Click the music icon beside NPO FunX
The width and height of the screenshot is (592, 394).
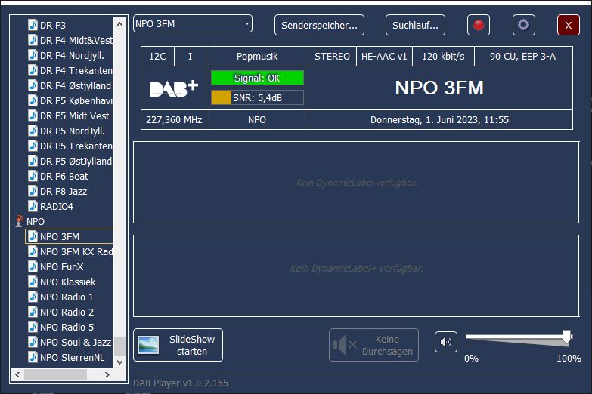[33, 266]
